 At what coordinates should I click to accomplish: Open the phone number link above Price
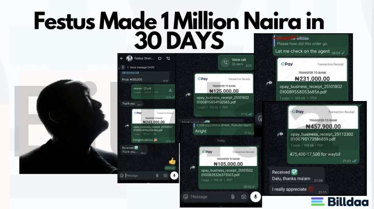click(130, 72)
